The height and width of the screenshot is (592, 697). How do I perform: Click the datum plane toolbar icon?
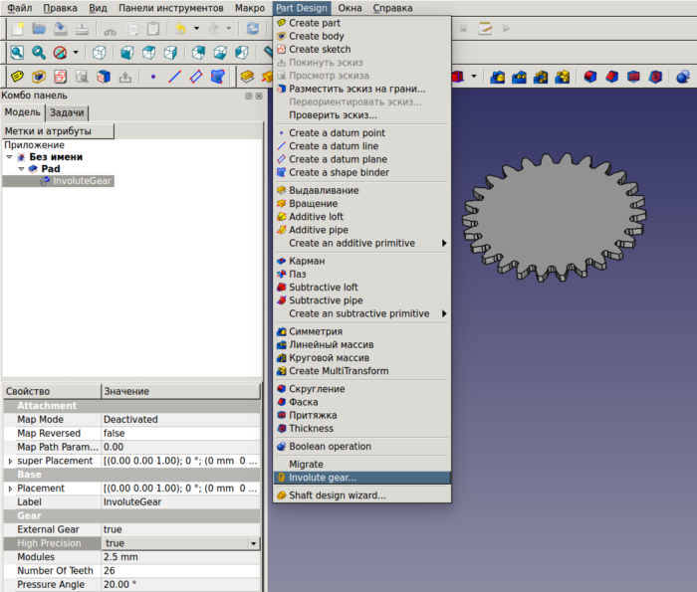point(196,77)
